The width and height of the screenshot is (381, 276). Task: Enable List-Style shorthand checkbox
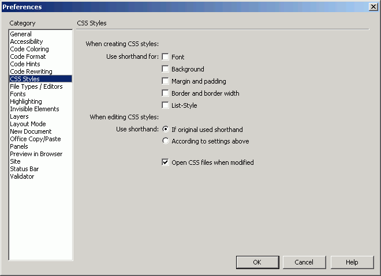165,105
